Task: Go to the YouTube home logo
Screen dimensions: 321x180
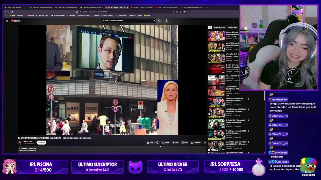Action: pos(16,21)
